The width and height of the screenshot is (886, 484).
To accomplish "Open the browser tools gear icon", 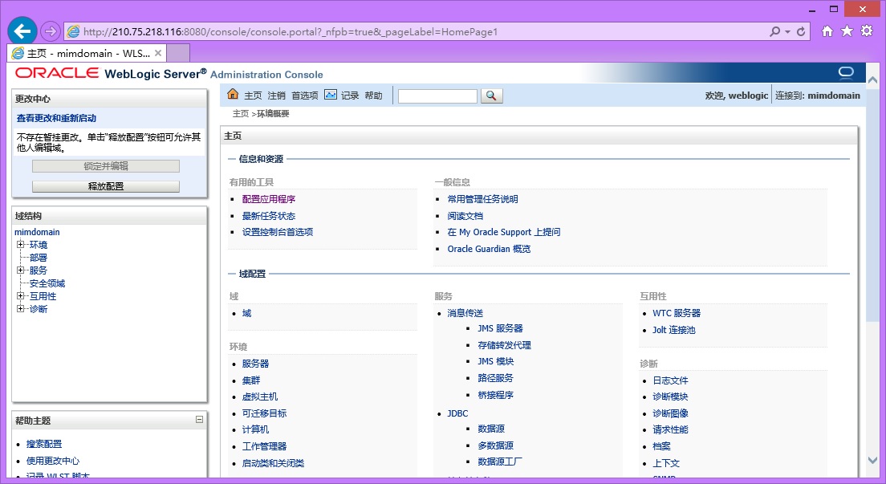I will [867, 31].
